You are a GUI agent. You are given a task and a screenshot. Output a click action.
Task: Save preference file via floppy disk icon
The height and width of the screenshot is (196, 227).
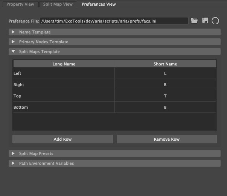click(x=205, y=21)
